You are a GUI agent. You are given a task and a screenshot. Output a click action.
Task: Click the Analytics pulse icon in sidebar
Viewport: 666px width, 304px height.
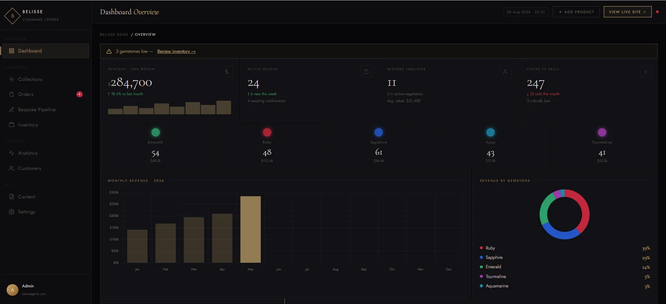point(12,153)
